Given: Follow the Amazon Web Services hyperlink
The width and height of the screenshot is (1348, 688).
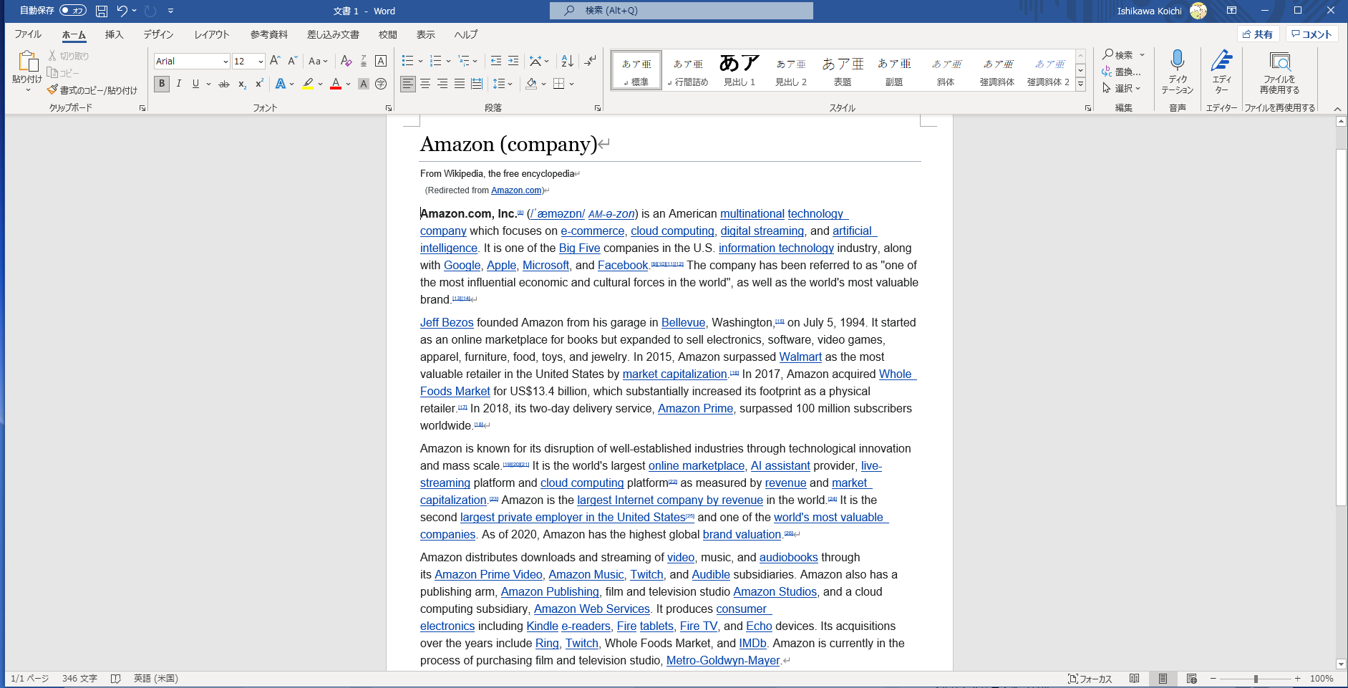Looking at the screenshot, I should pos(592,609).
